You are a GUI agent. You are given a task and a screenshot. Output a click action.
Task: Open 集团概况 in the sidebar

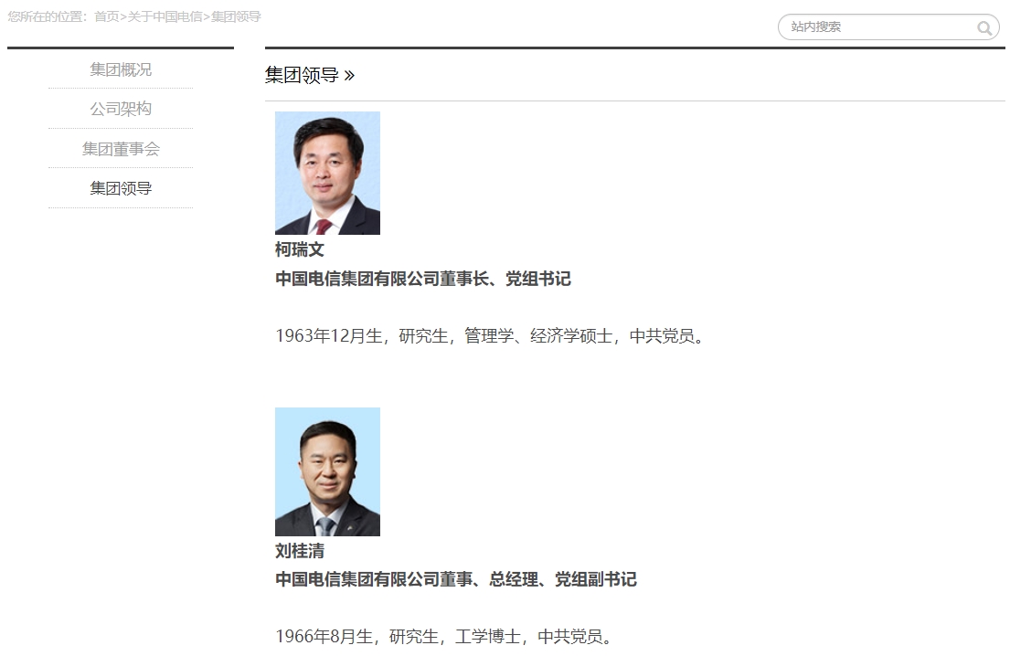[121, 69]
